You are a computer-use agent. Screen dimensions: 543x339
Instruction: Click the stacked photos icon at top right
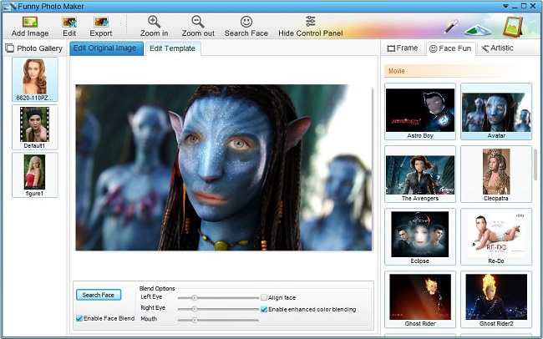478,30
